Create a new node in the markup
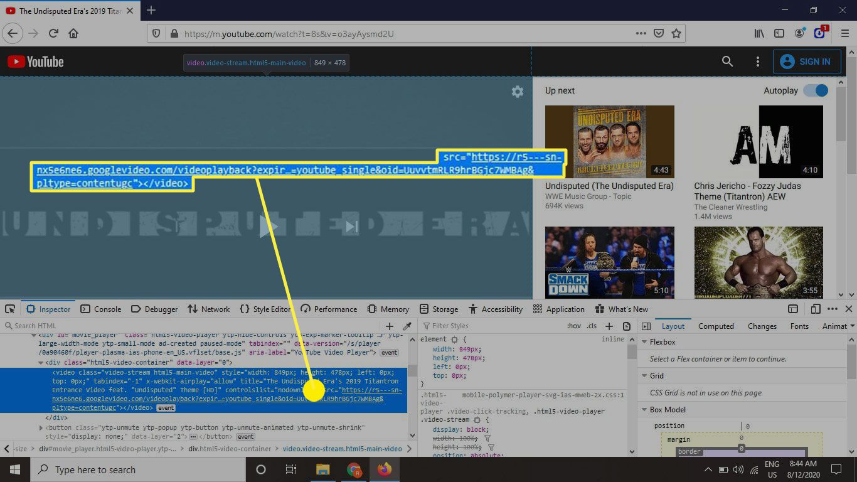The width and height of the screenshot is (857, 482). (x=390, y=326)
